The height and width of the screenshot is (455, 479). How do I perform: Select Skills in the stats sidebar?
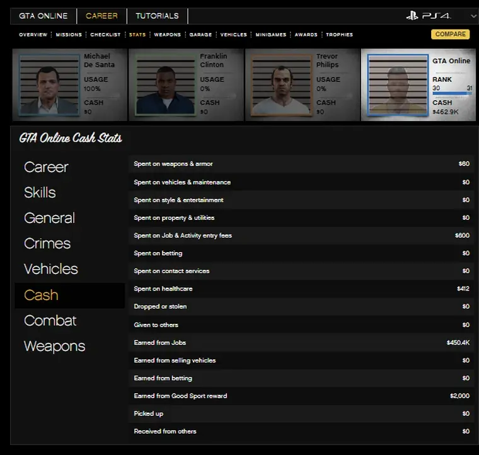point(40,193)
